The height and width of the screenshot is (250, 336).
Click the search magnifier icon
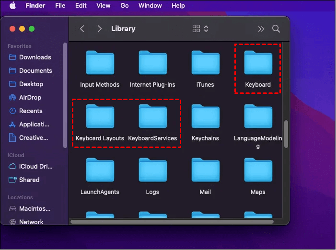[x=276, y=29]
